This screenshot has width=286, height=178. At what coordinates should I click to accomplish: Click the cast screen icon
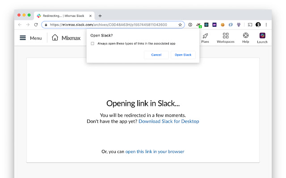point(250,25)
